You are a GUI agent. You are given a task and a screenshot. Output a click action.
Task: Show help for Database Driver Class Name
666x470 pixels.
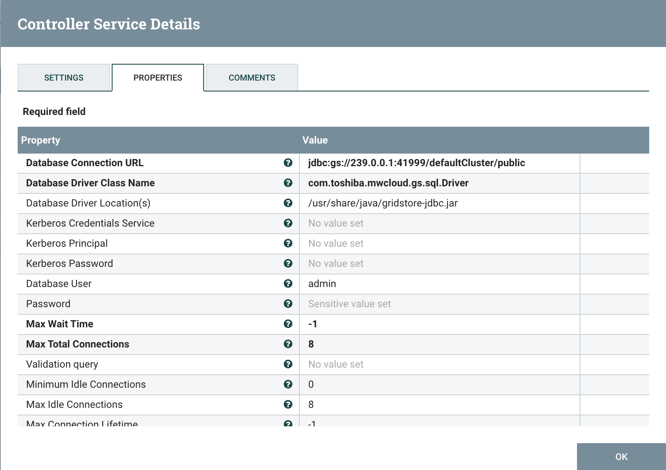click(x=288, y=183)
